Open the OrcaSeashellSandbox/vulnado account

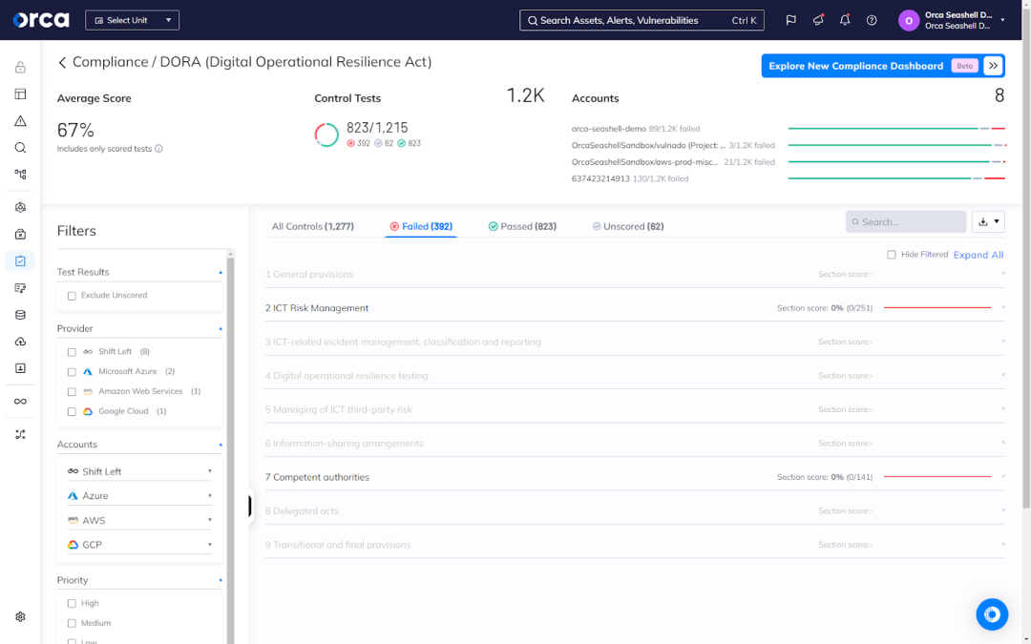pos(648,145)
